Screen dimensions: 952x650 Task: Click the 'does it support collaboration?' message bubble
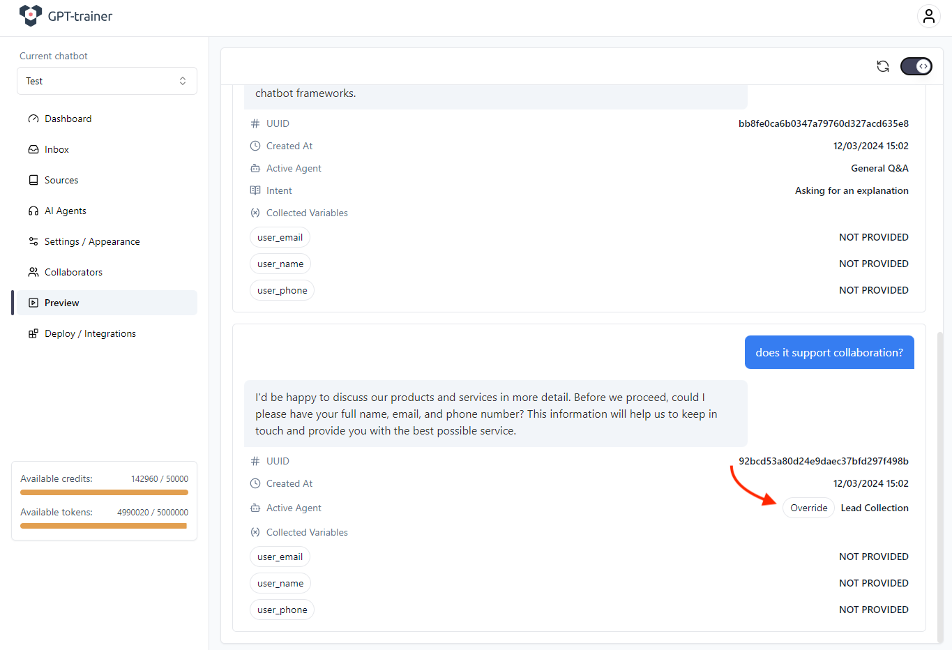[829, 352]
